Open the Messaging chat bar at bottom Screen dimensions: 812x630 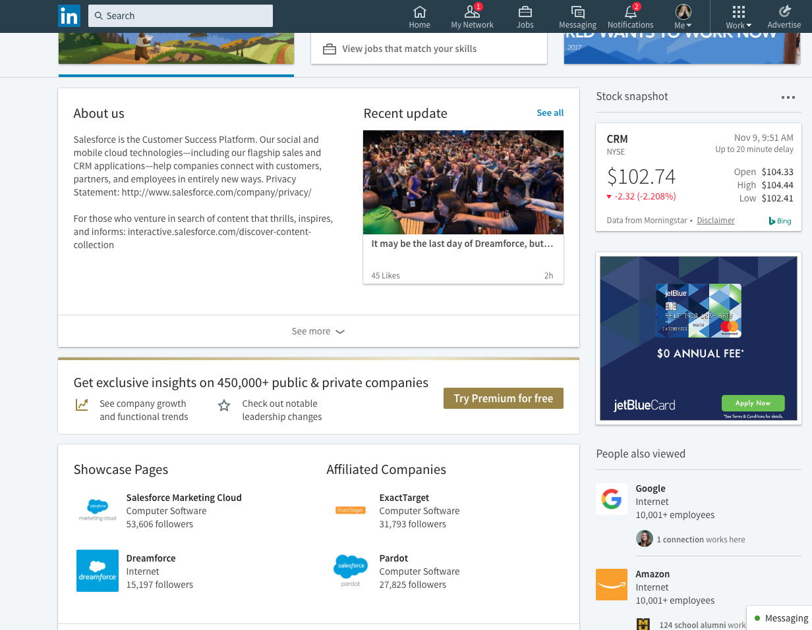pyautogui.click(x=779, y=618)
